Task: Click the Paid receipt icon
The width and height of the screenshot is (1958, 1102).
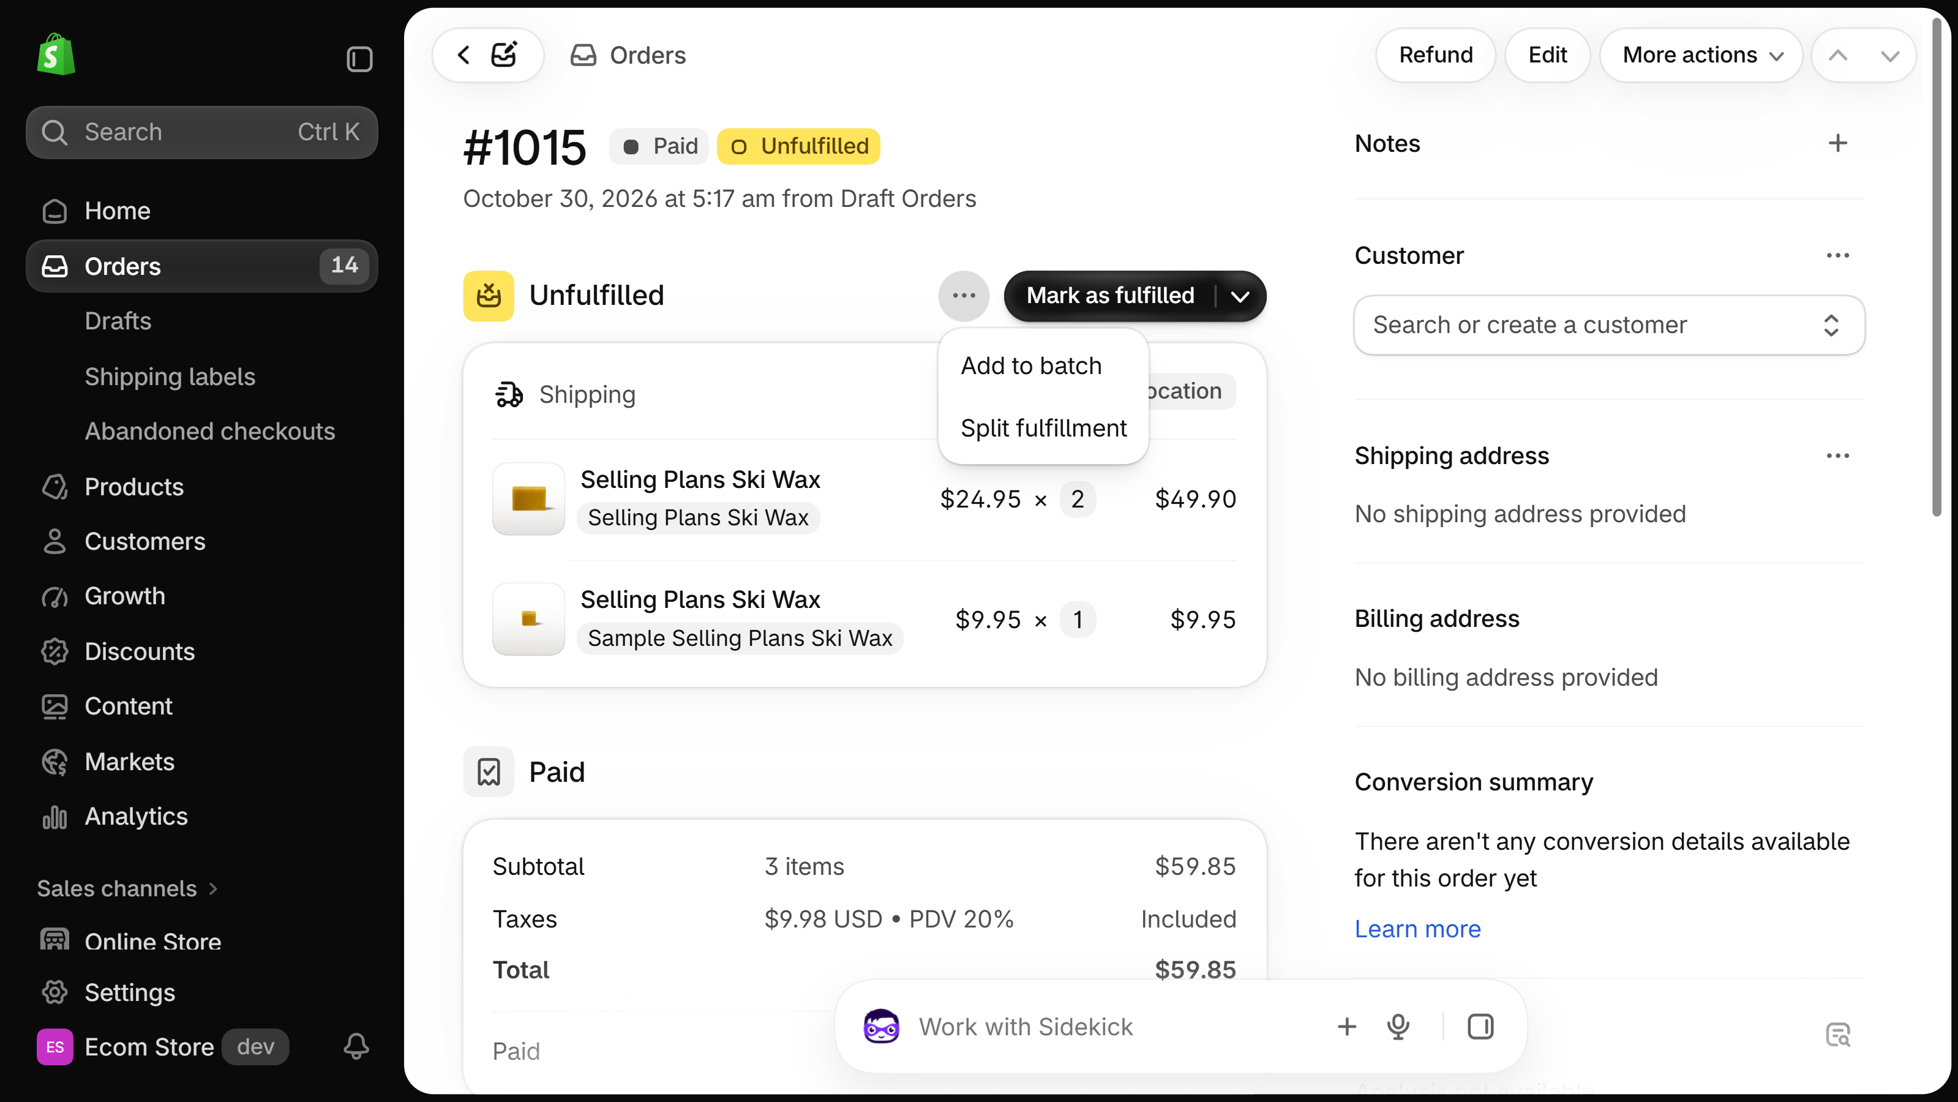Action: [x=489, y=772]
